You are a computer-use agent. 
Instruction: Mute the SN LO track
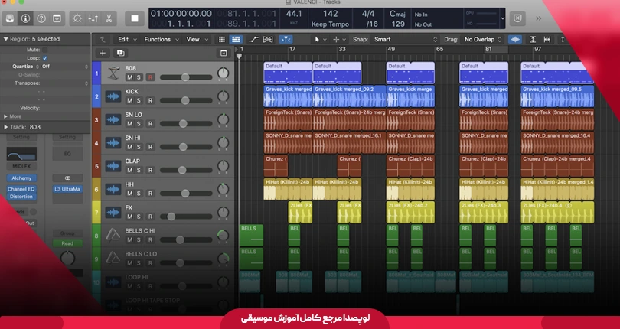pos(129,124)
